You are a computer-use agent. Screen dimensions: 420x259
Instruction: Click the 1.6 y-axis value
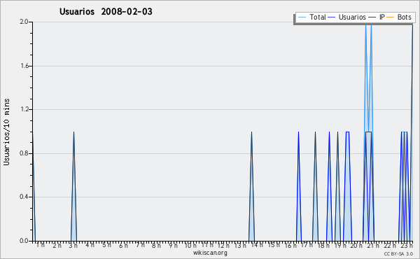tap(24, 66)
